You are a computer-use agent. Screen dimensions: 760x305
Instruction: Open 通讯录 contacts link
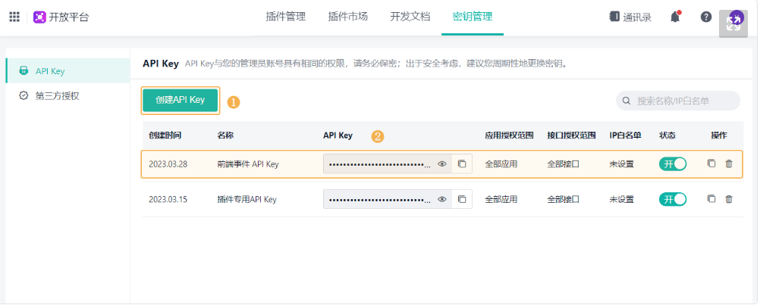pyautogui.click(x=630, y=17)
